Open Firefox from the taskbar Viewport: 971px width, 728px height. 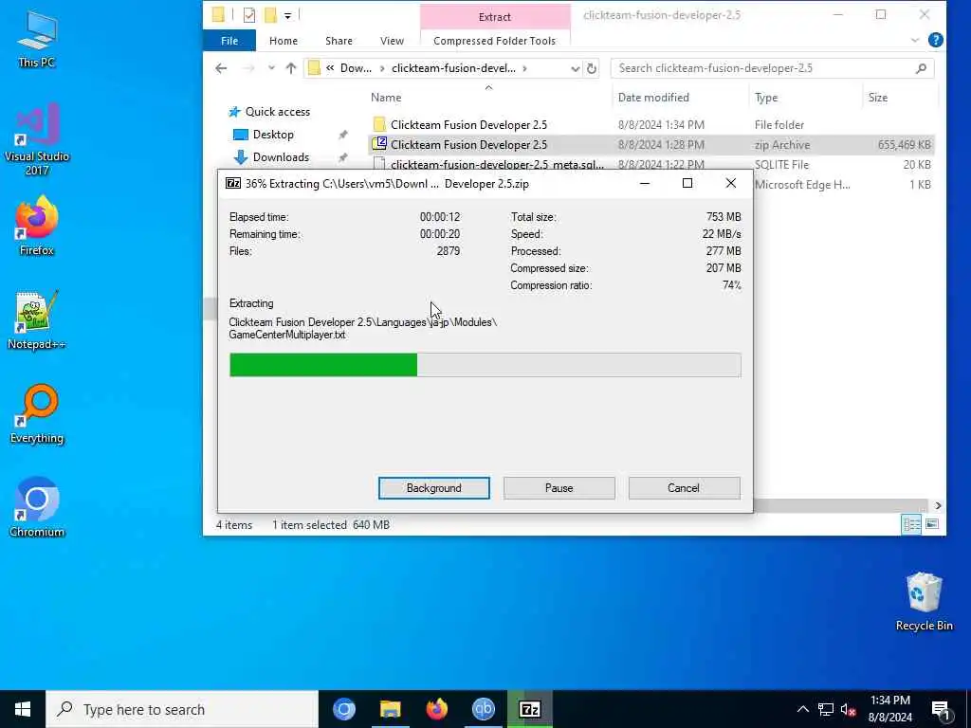(x=436, y=709)
